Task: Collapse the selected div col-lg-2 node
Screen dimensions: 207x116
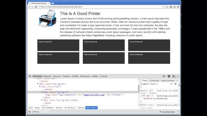Action: [42, 92]
